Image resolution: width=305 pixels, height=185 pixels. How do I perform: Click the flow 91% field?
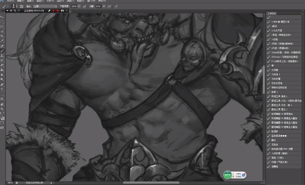coord(99,6)
